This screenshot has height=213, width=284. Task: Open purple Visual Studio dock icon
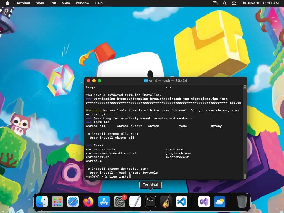[x=204, y=202]
